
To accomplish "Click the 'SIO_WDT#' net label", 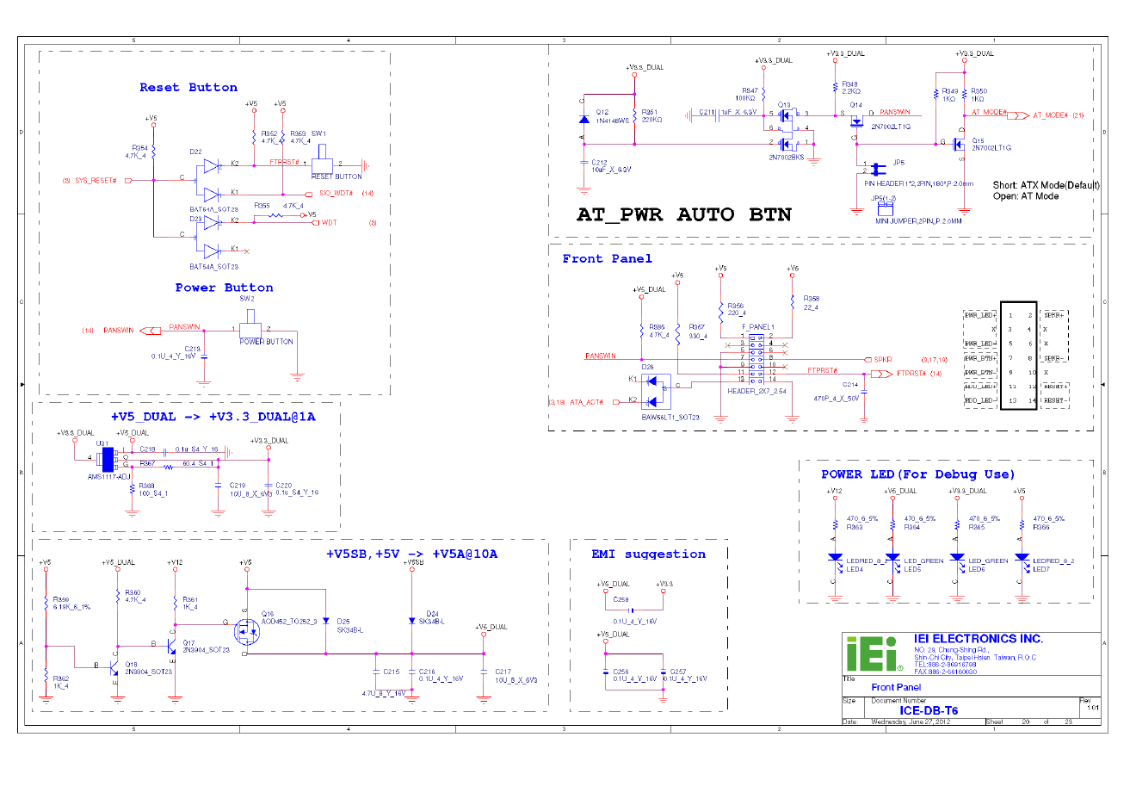I will click(x=336, y=193).
